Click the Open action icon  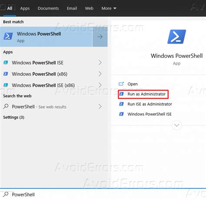pos(121,84)
